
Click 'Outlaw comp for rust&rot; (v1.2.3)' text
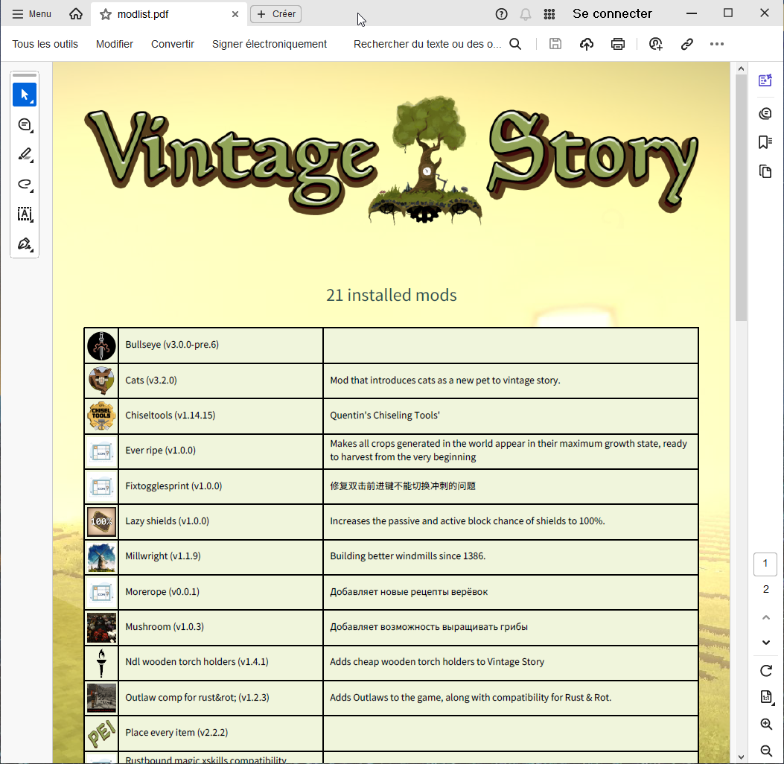coord(197,698)
